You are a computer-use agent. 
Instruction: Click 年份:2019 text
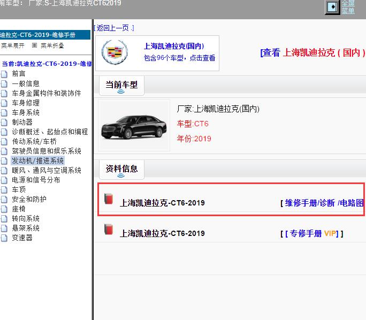194,139
